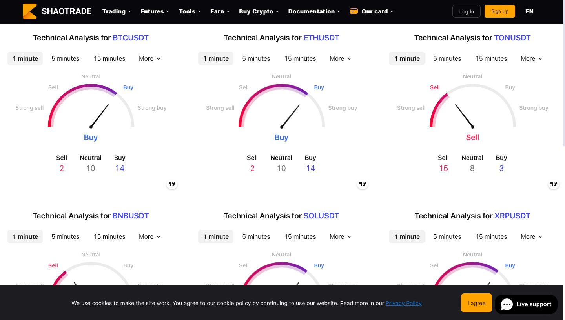Screen dimensions: 565x320
Task: Open TradingView logo in TONUSDT widget
Action: pyautogui.click(x=554, y=184)
